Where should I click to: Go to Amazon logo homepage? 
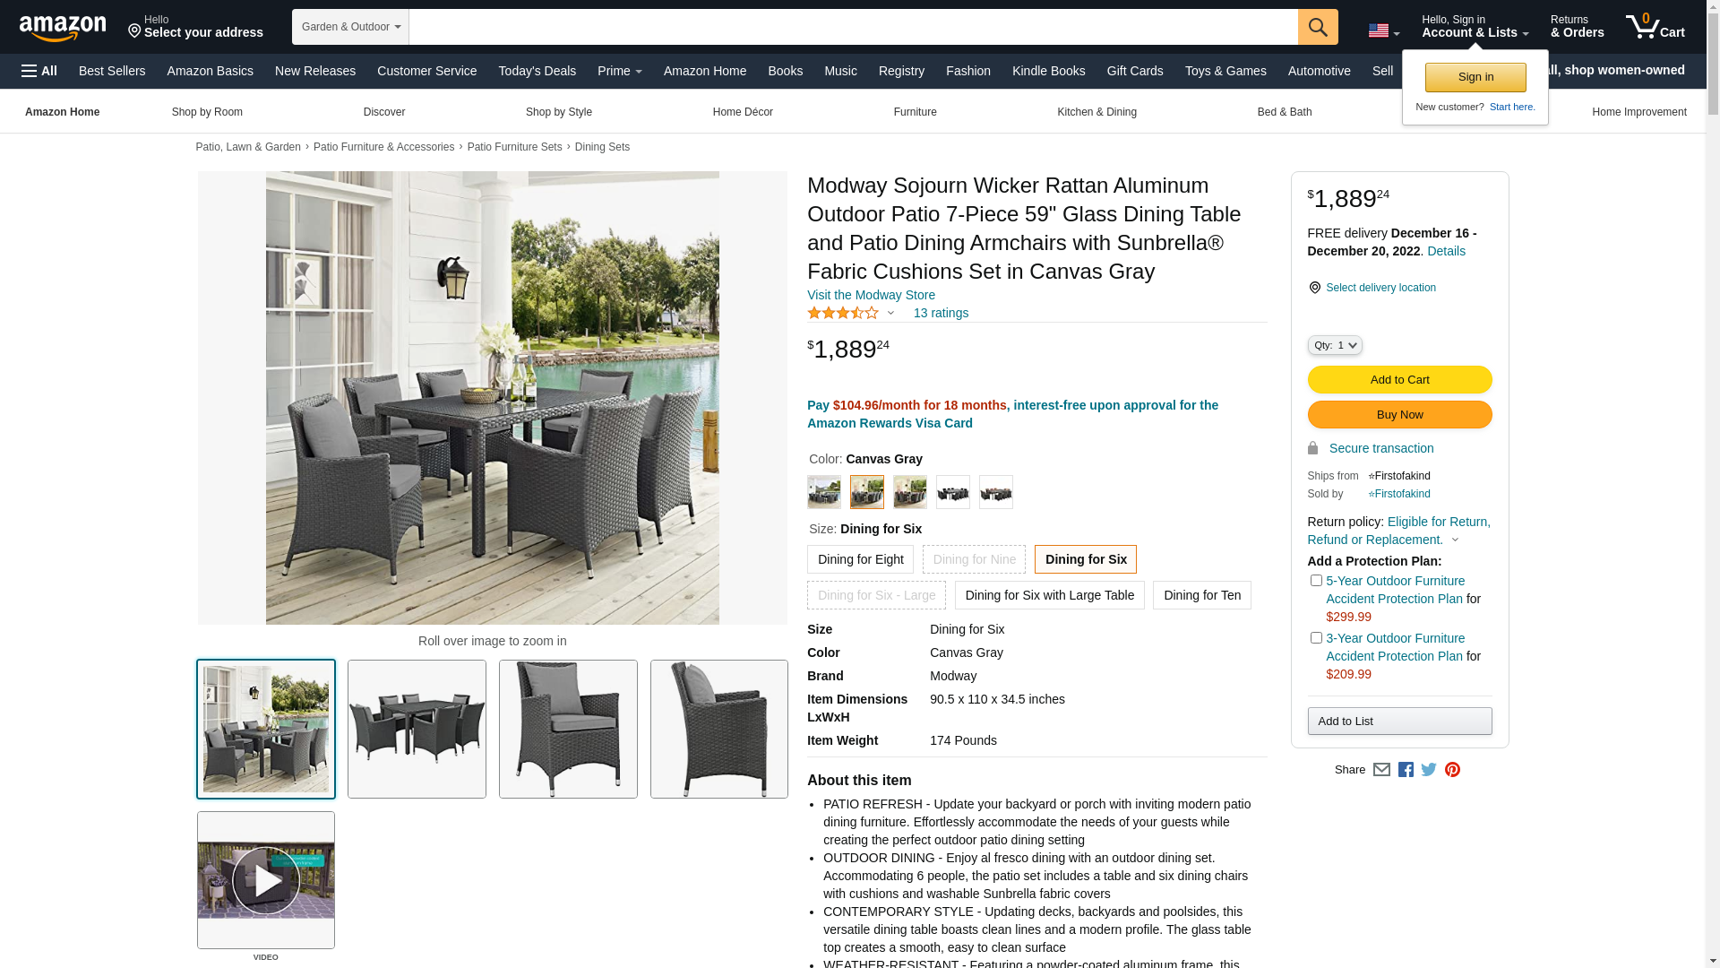pos(63,28)
